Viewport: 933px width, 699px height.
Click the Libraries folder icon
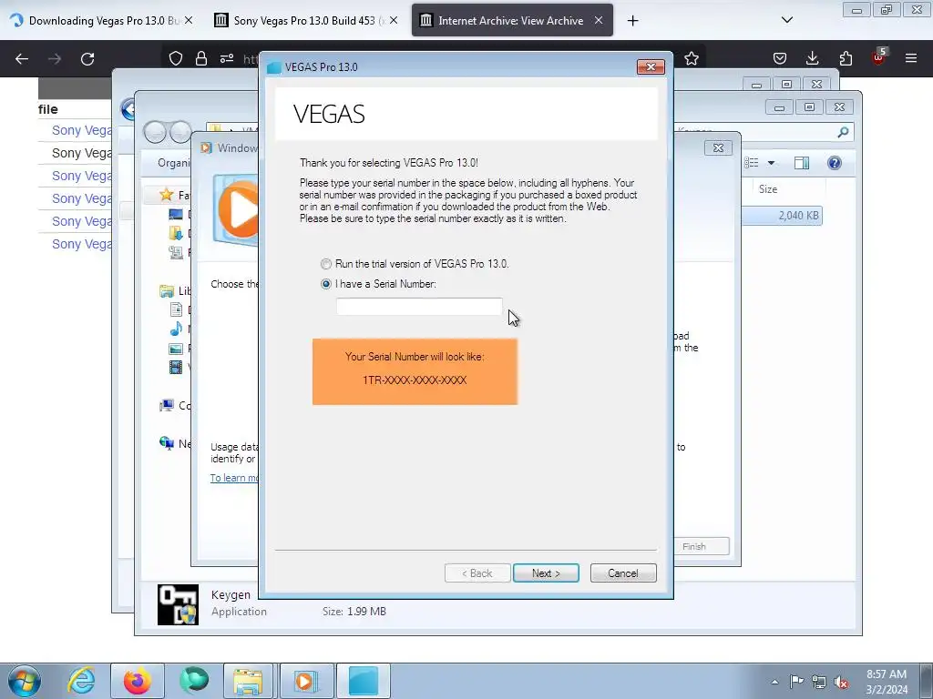click(x=167, y=290)
